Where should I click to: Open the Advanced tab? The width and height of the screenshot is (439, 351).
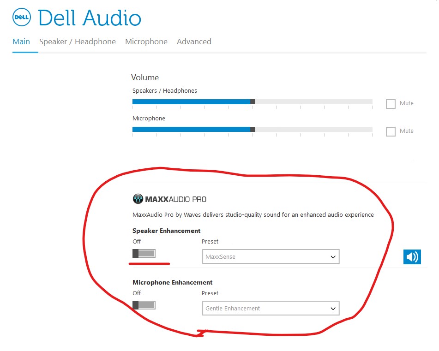tap(194, 42)
